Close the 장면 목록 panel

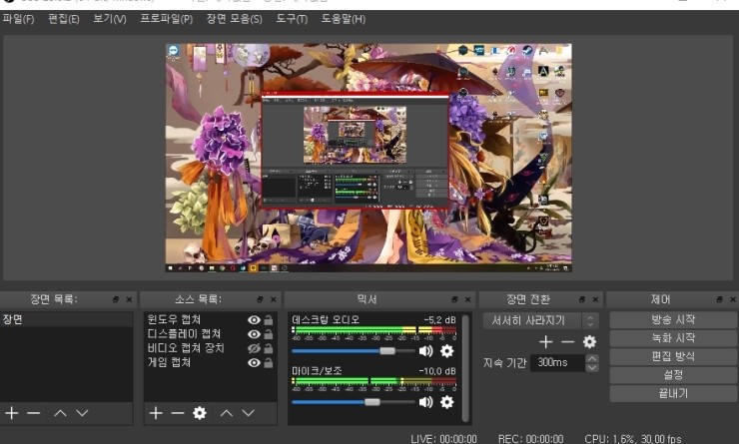coord(129,299)
